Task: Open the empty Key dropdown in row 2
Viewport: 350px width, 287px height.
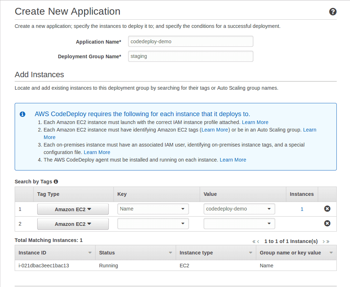Action: (153, 223)
